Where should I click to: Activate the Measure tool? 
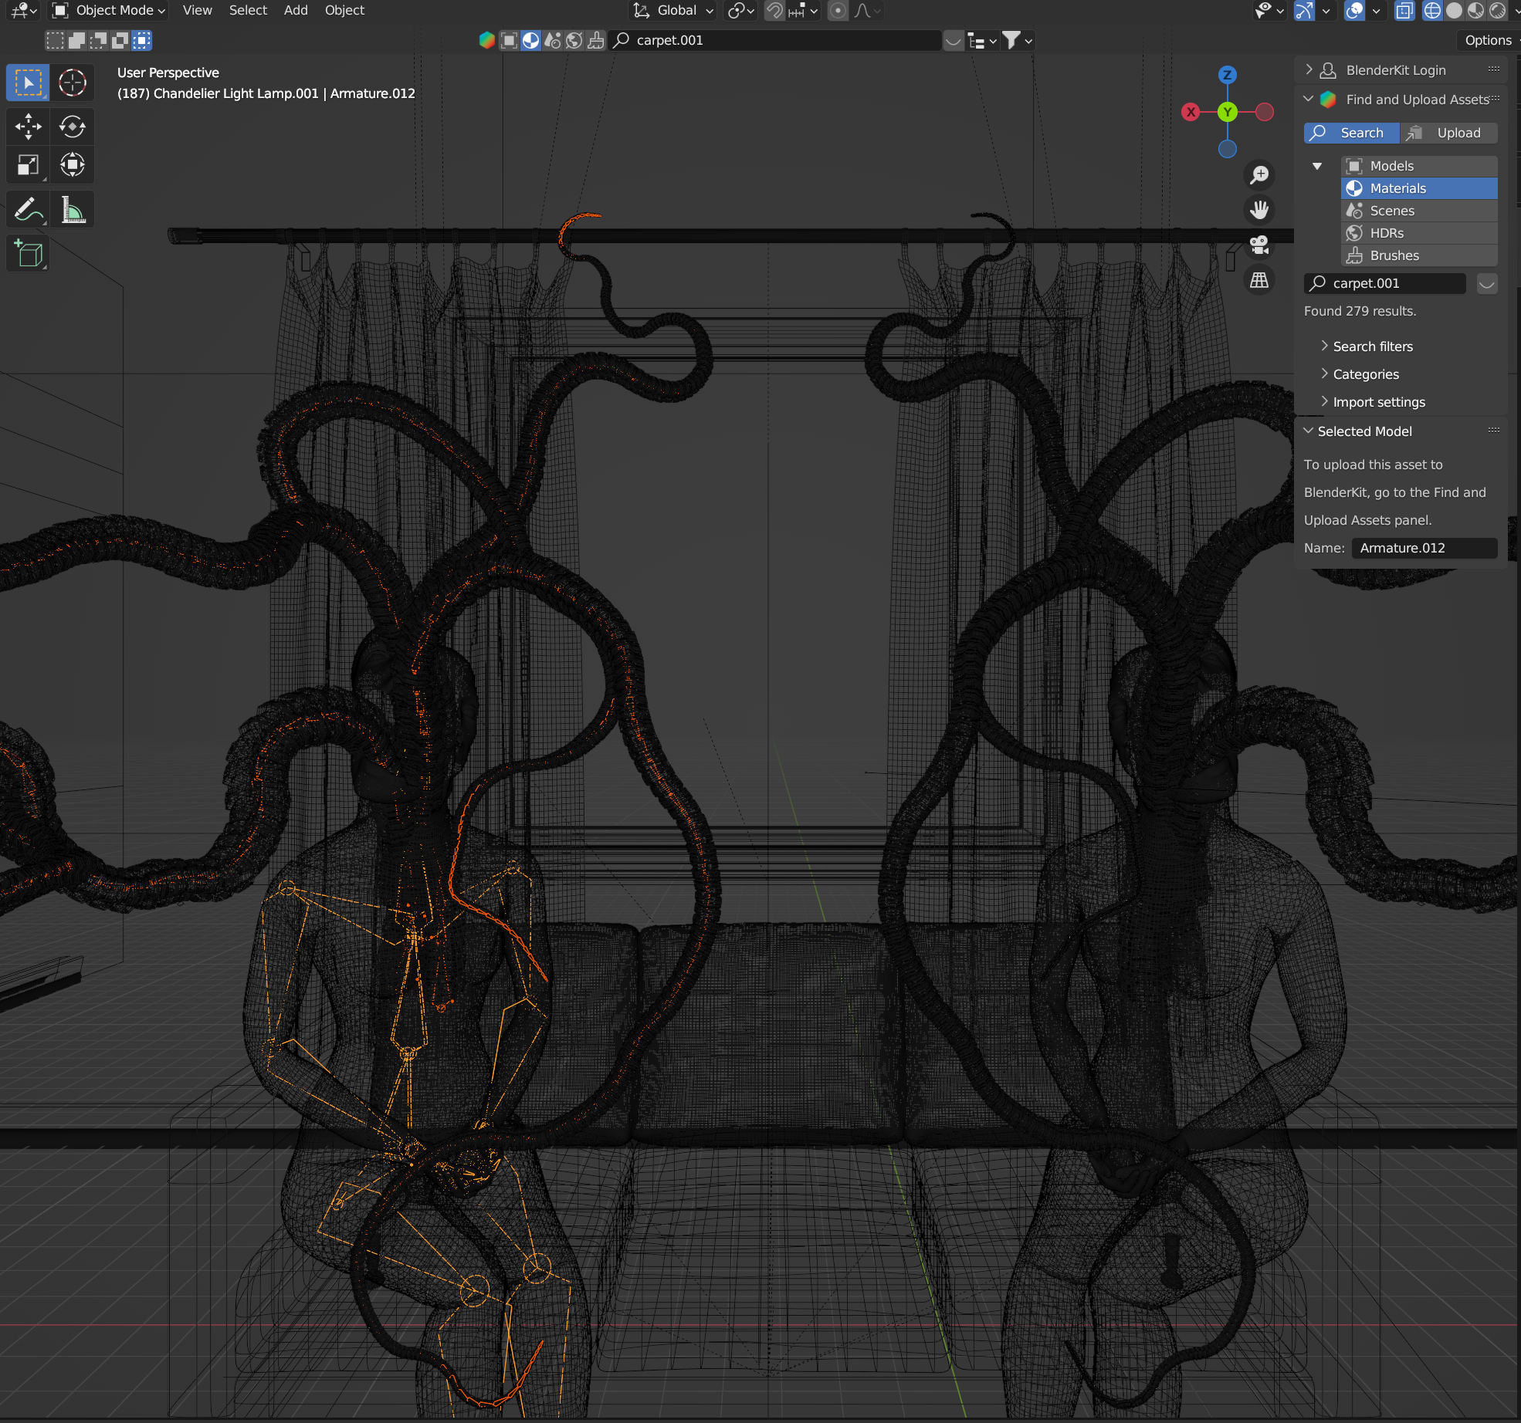pyautogui.click(x=73, y=208)
